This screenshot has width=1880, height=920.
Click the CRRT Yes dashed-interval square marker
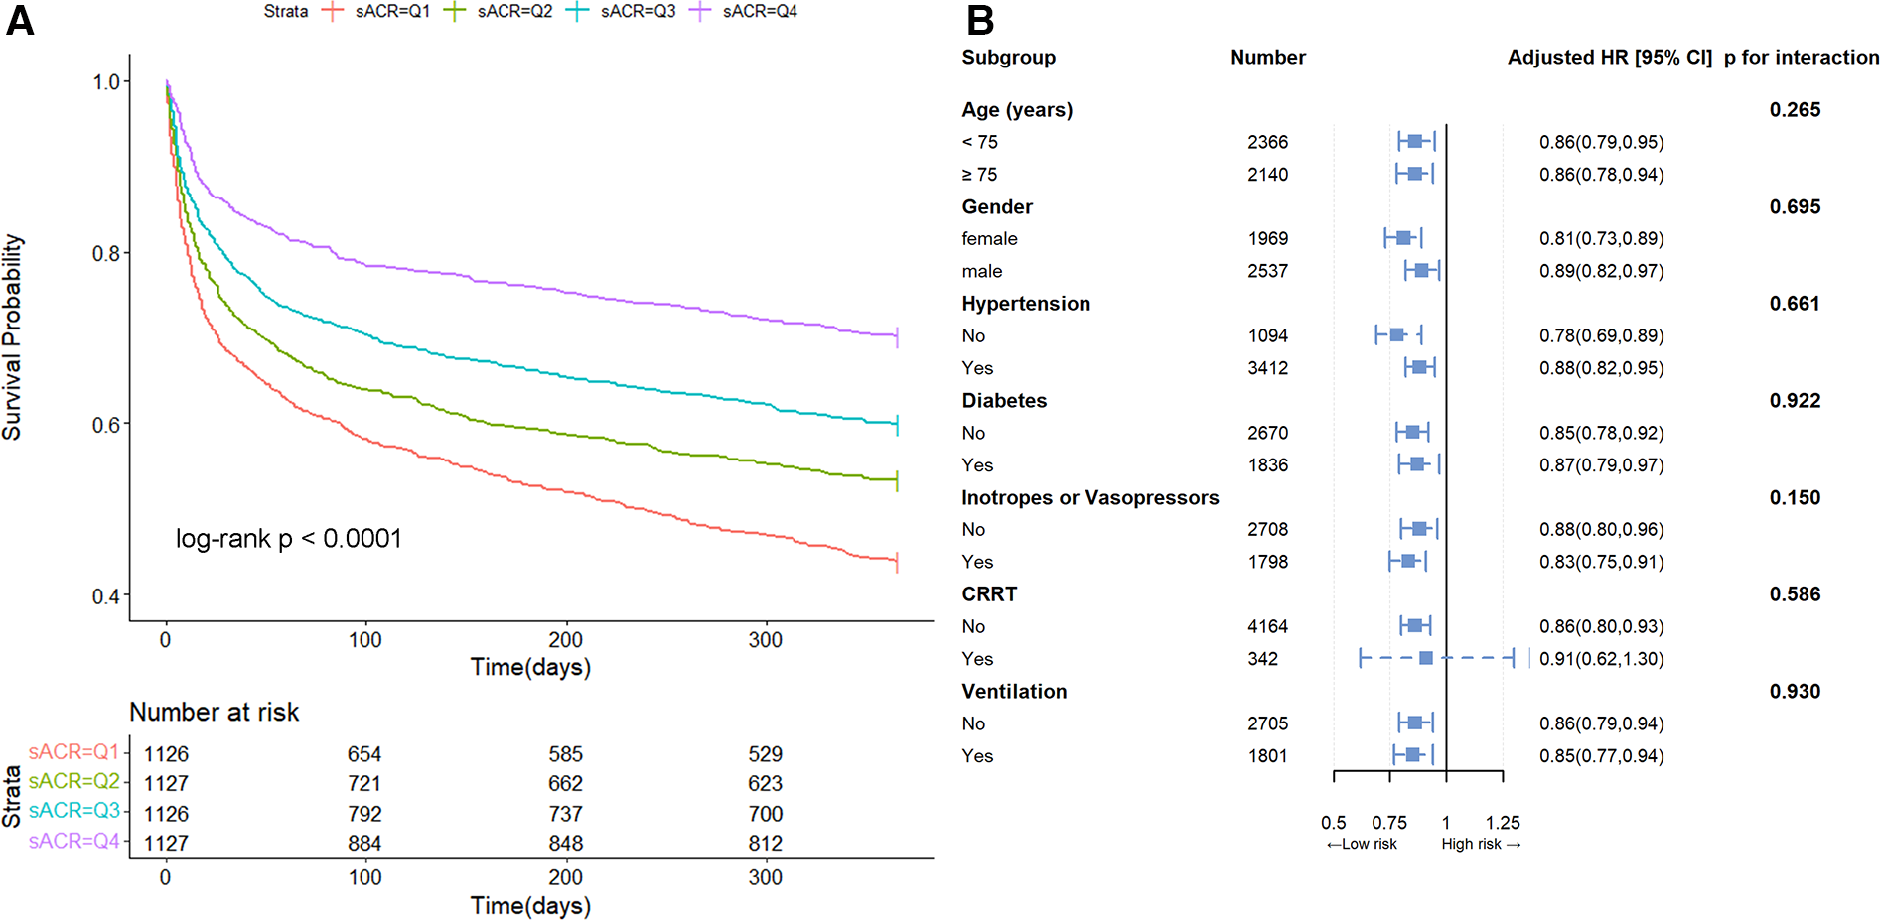tap(1426, 658)
